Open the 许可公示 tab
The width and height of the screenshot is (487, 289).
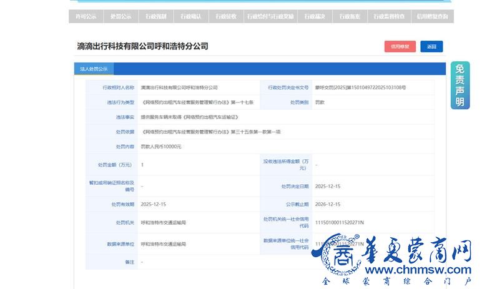point(86,16)
